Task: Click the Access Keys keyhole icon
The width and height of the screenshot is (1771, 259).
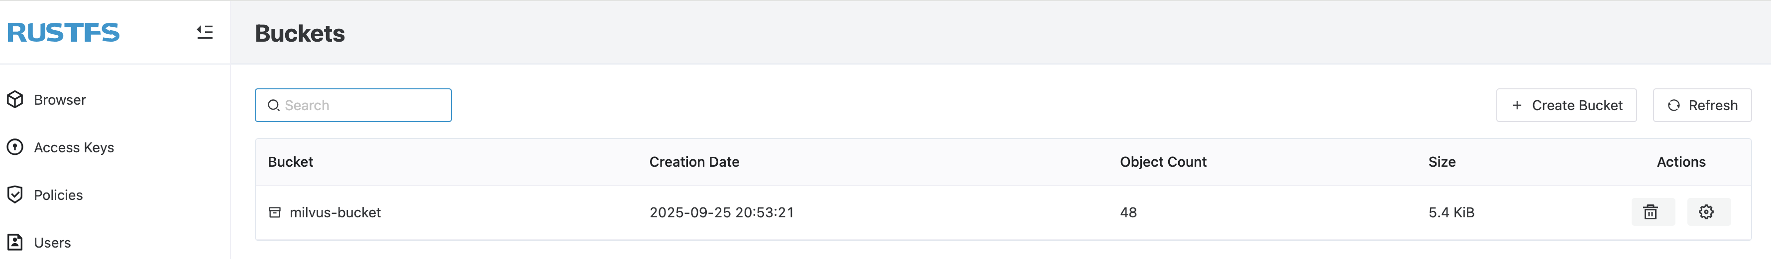Action: point(15,147)
